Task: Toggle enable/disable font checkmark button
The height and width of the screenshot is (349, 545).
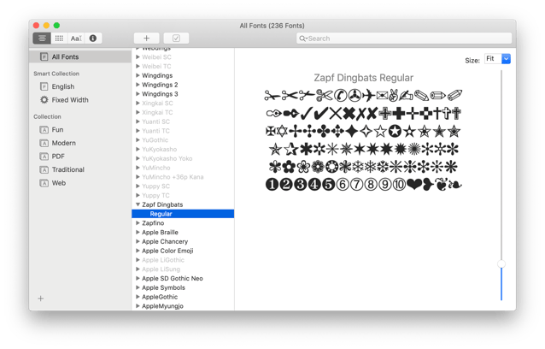Action: [x=176, y=38]
